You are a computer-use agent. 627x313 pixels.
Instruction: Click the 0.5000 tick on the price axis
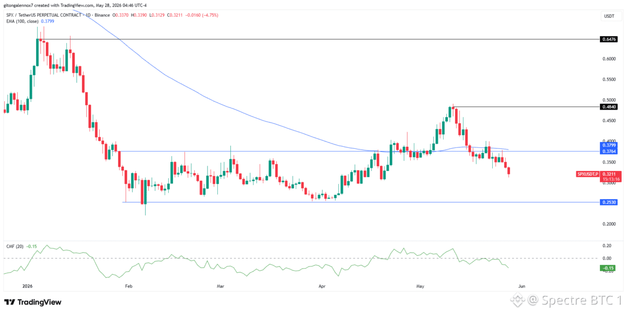609,100
